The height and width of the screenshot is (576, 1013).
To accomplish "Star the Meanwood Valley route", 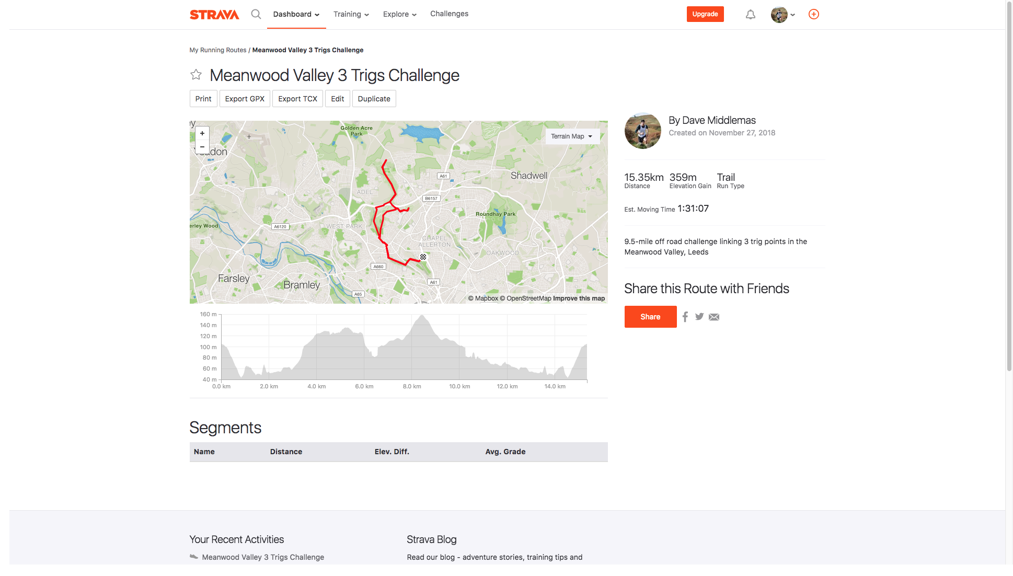I will point(196,75).
